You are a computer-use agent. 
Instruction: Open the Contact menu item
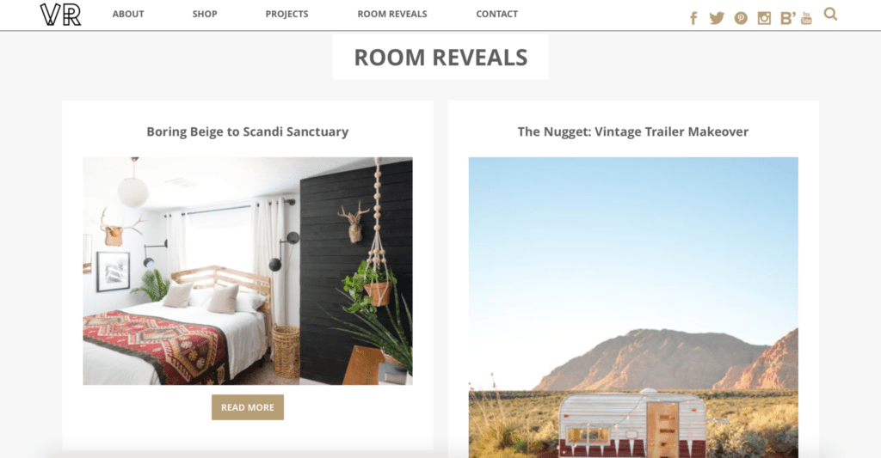pyautogui.click(x=496, y=14)
